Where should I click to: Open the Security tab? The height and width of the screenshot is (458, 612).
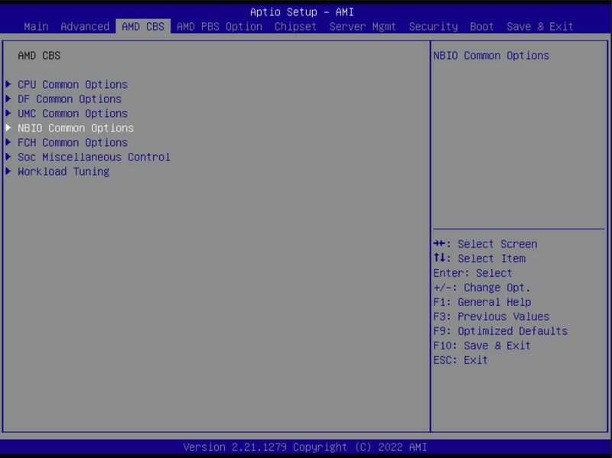(433, 27)
